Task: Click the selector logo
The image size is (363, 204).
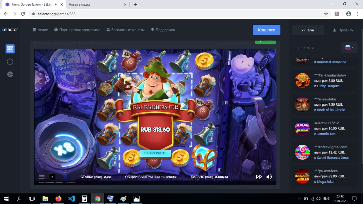Action: click(x=10, y=30)
